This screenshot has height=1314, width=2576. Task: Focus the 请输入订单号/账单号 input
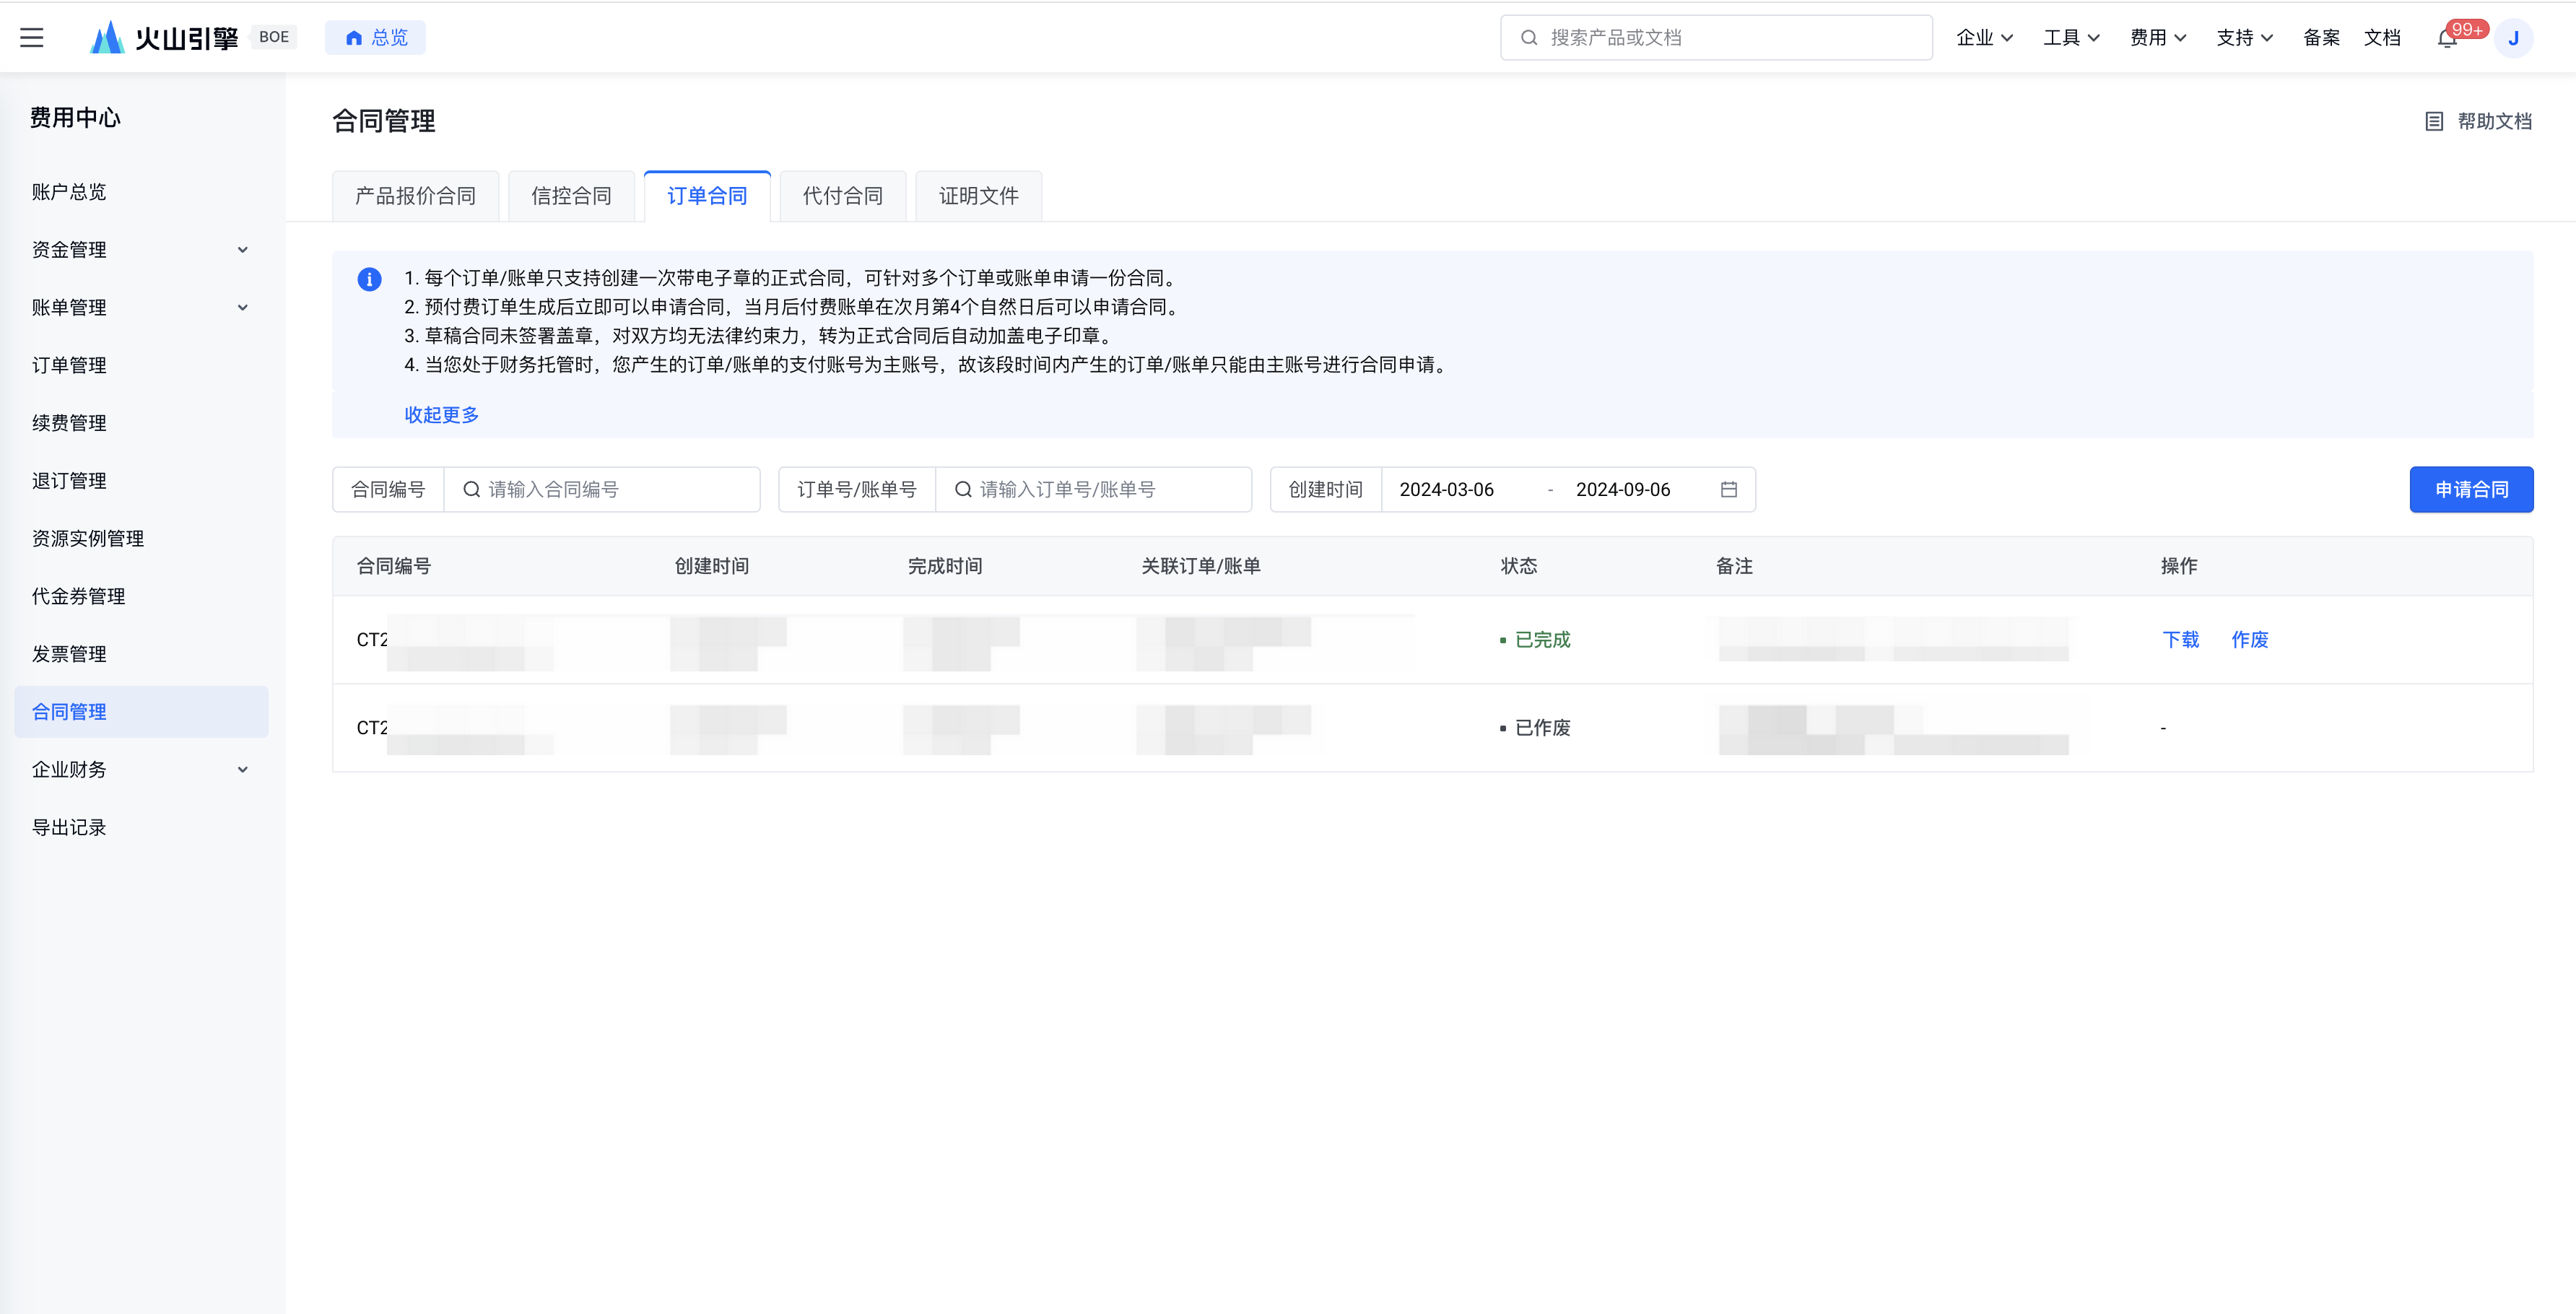[x=1093, y=490]
